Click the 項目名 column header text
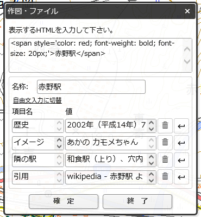 tap(22, 112)
